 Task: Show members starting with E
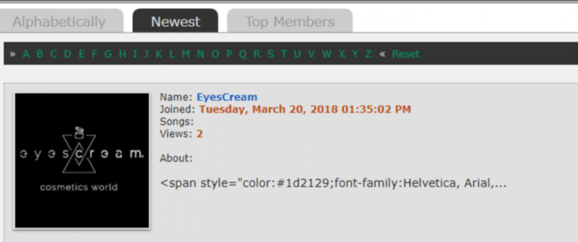pyautogui.click(x=82, y=54)
